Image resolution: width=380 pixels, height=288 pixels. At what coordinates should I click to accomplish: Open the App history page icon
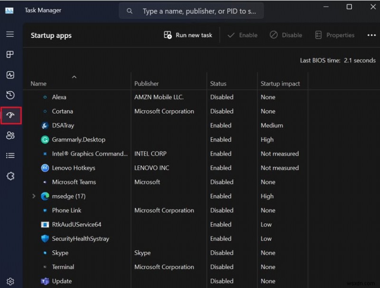tap(10, 95)
